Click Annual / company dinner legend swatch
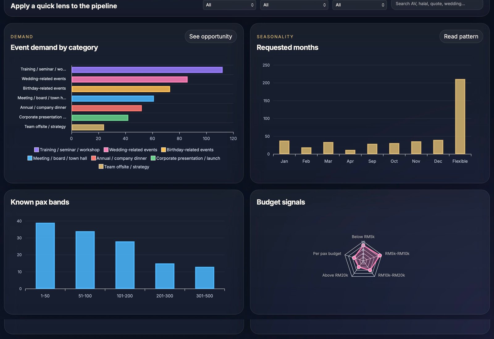494x339 pixels. 94,158
